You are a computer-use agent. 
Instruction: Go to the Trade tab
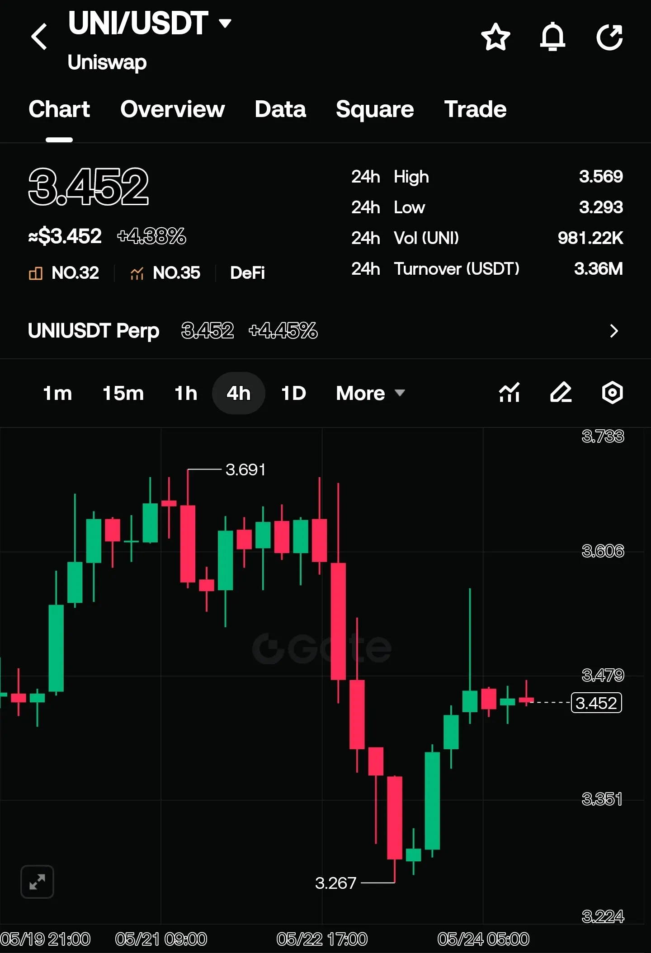475,109
